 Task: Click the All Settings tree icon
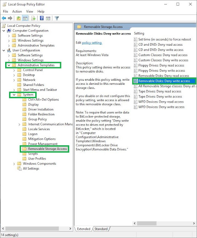(19, 168)
